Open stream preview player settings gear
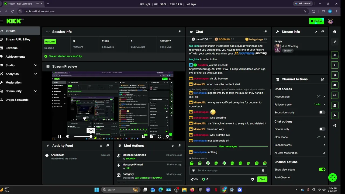 pyautogui.click(x=167, y=136)
